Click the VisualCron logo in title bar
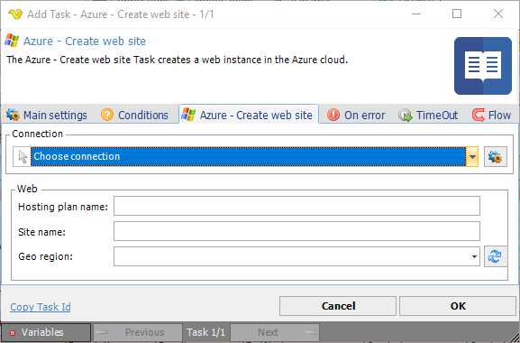 pyautogui.click(x=15, y=14)
